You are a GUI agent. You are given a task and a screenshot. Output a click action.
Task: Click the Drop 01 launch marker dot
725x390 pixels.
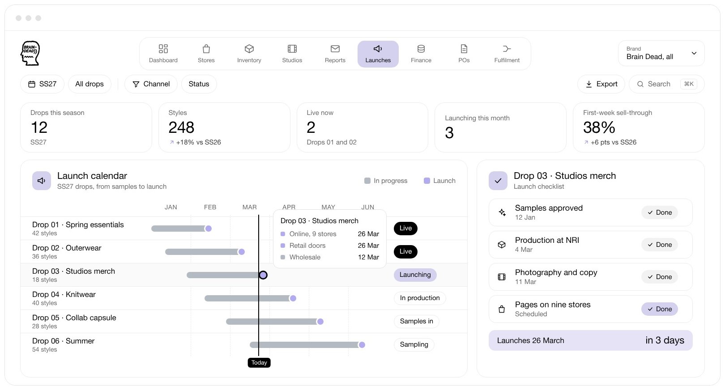tap(208, 229)
